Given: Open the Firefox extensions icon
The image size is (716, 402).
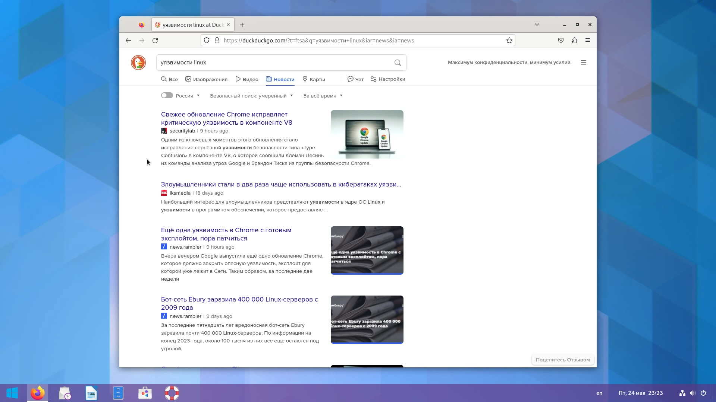Looking at the screenshot, I should point(574,40).
